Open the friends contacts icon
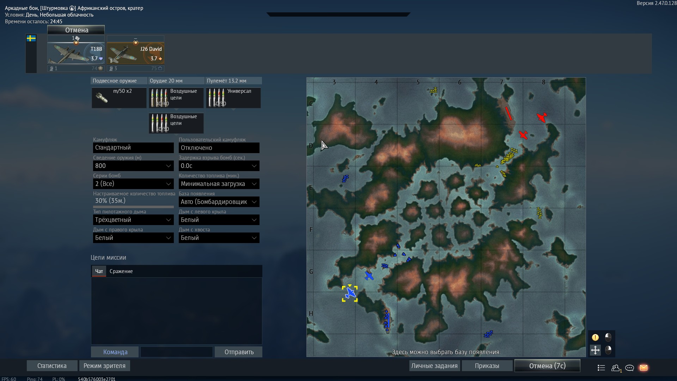677x381 pixels. (616, 368)
